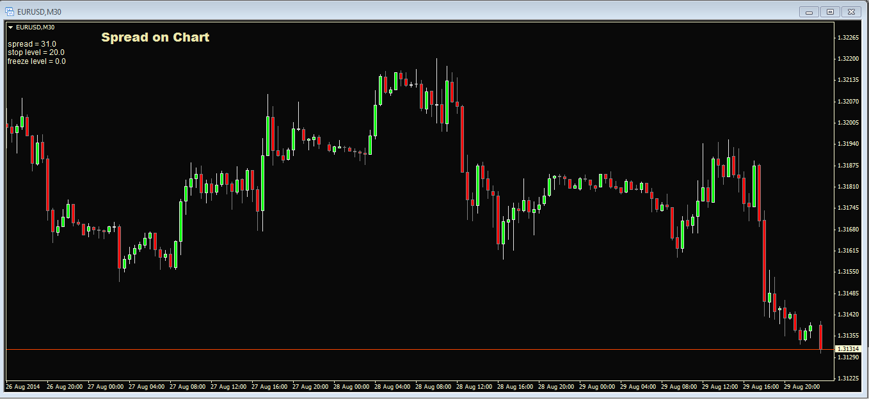Screen dimensions: 869x399
Task: Expand the EURUSD,M30 dropdown triangle on chart
Action: [10, 27]
